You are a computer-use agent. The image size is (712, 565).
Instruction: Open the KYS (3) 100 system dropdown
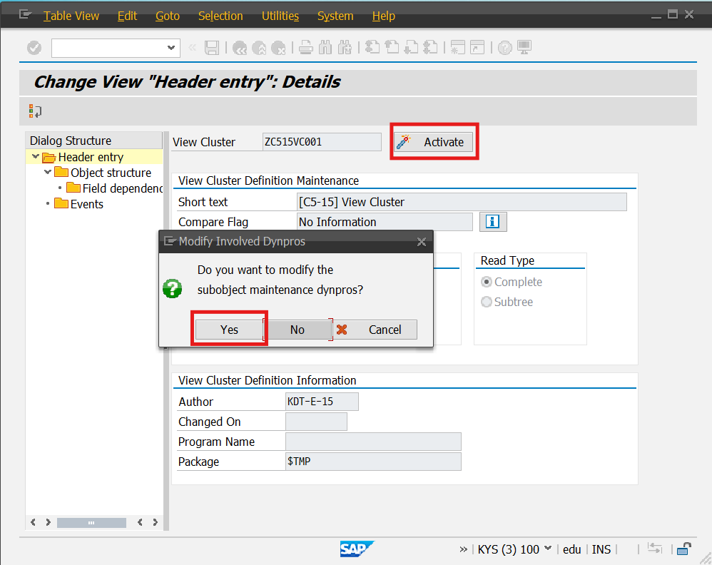(548, 549)
